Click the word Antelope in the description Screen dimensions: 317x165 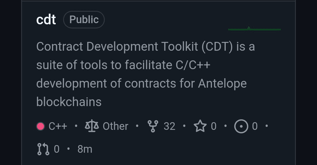pyautogui.click(x=222, y=84)
